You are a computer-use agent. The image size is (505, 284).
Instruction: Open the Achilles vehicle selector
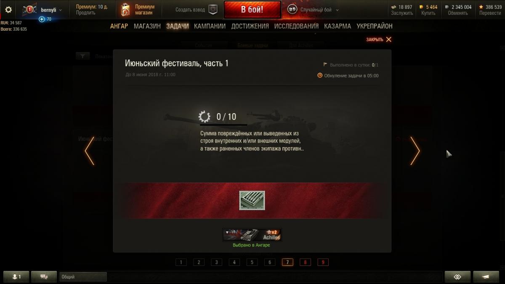[252, 235]
